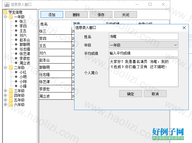This screenshot has width=192, height=143.
Task: Click the 姓名 input field containing 汤唯
Action: point(144,36)
